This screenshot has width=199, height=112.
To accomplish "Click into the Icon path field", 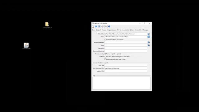I will pos(126,45).
